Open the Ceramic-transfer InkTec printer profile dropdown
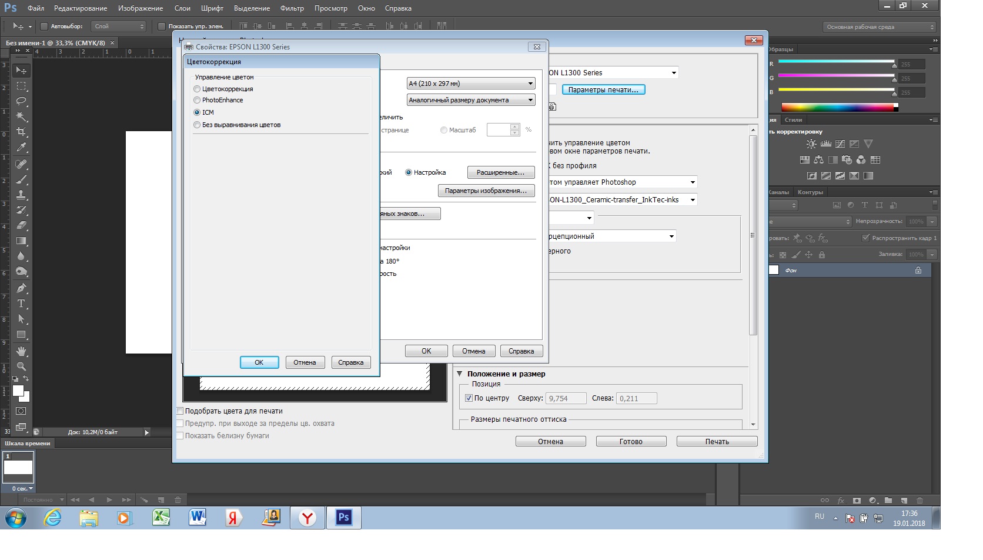The height and width of the screenshot is (560, 983). click(622, 200)
